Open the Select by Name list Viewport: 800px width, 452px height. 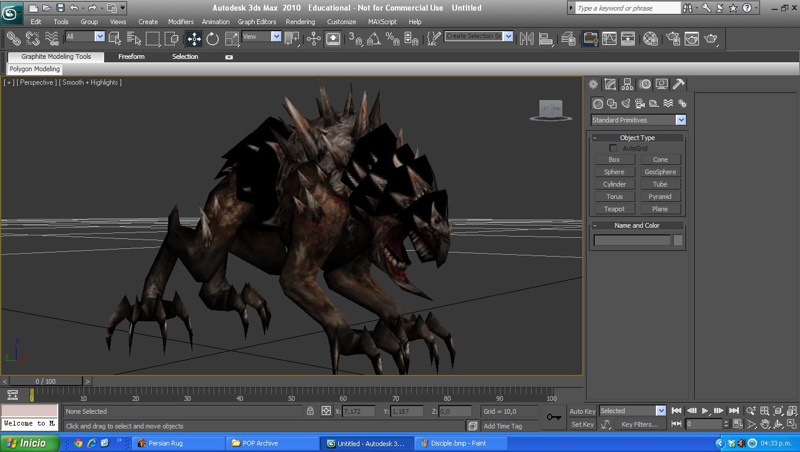tap(134, 39)
